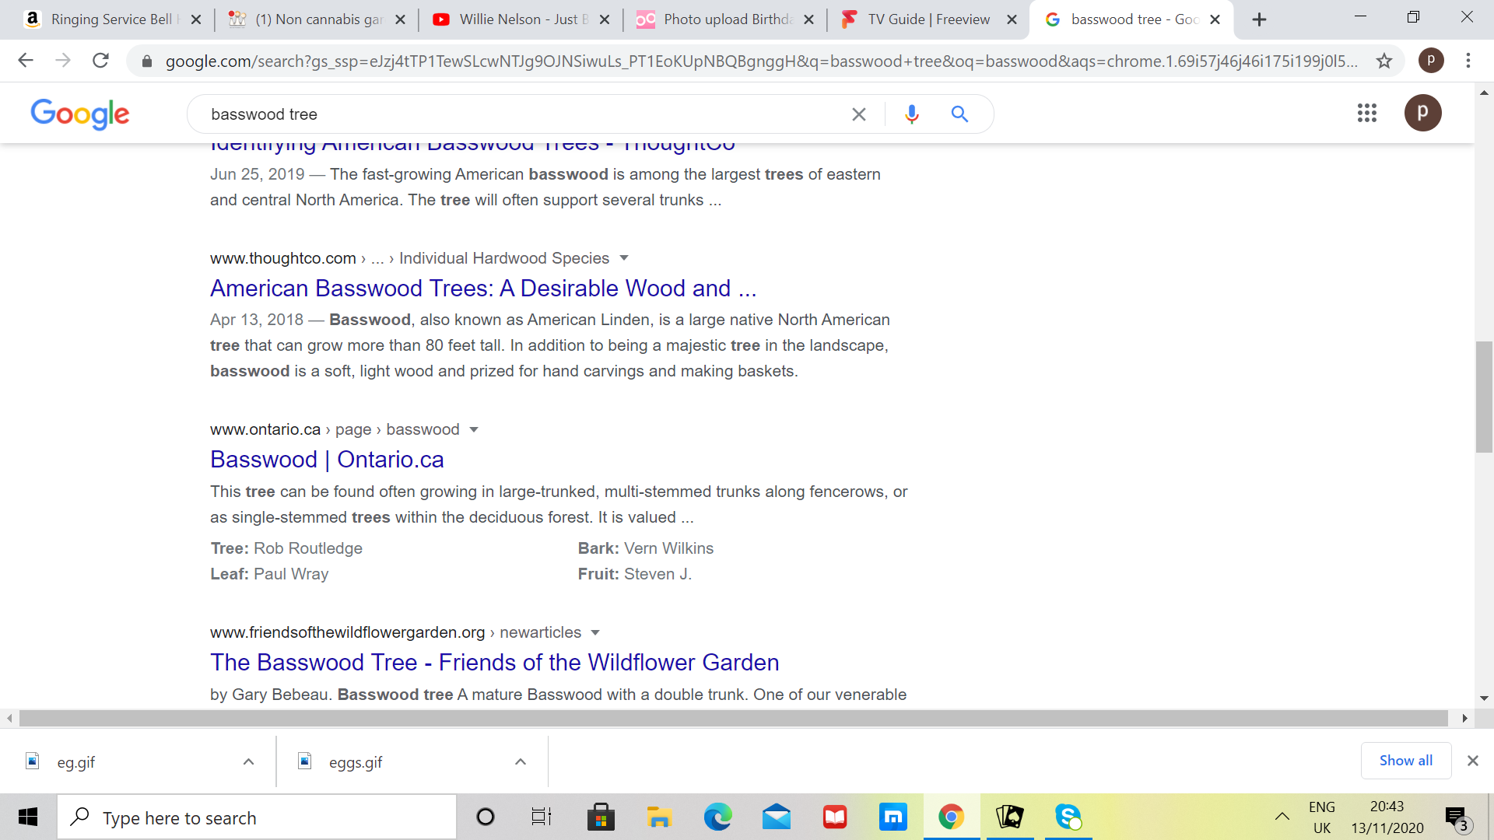The width and height of the screenshot is (1494, 840).
Task: Expand ontario.ca result options arrow
Action: pyautogui.click(x=474, y=429)
